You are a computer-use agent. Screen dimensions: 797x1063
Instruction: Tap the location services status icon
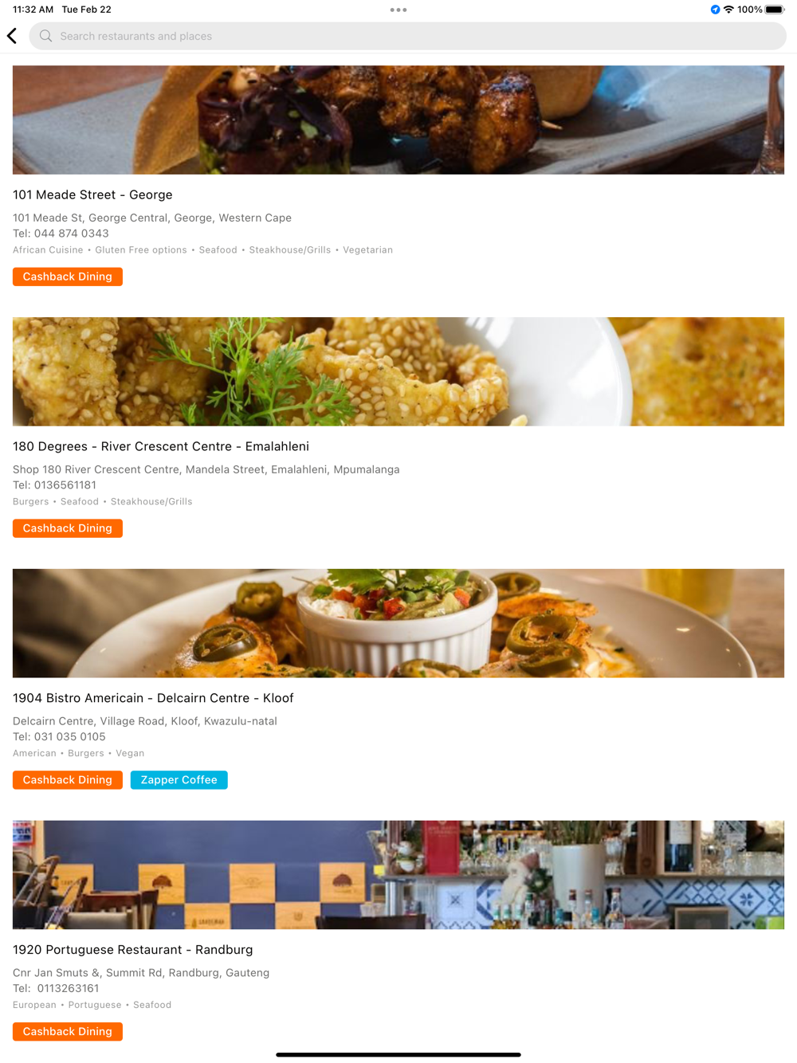pos(715,10)
